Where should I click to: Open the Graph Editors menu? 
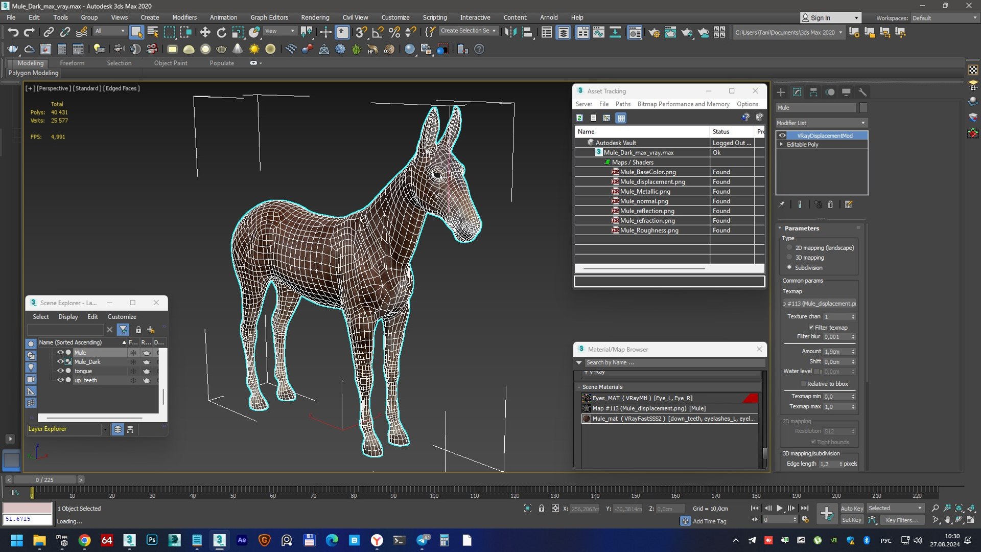point(269,17)
